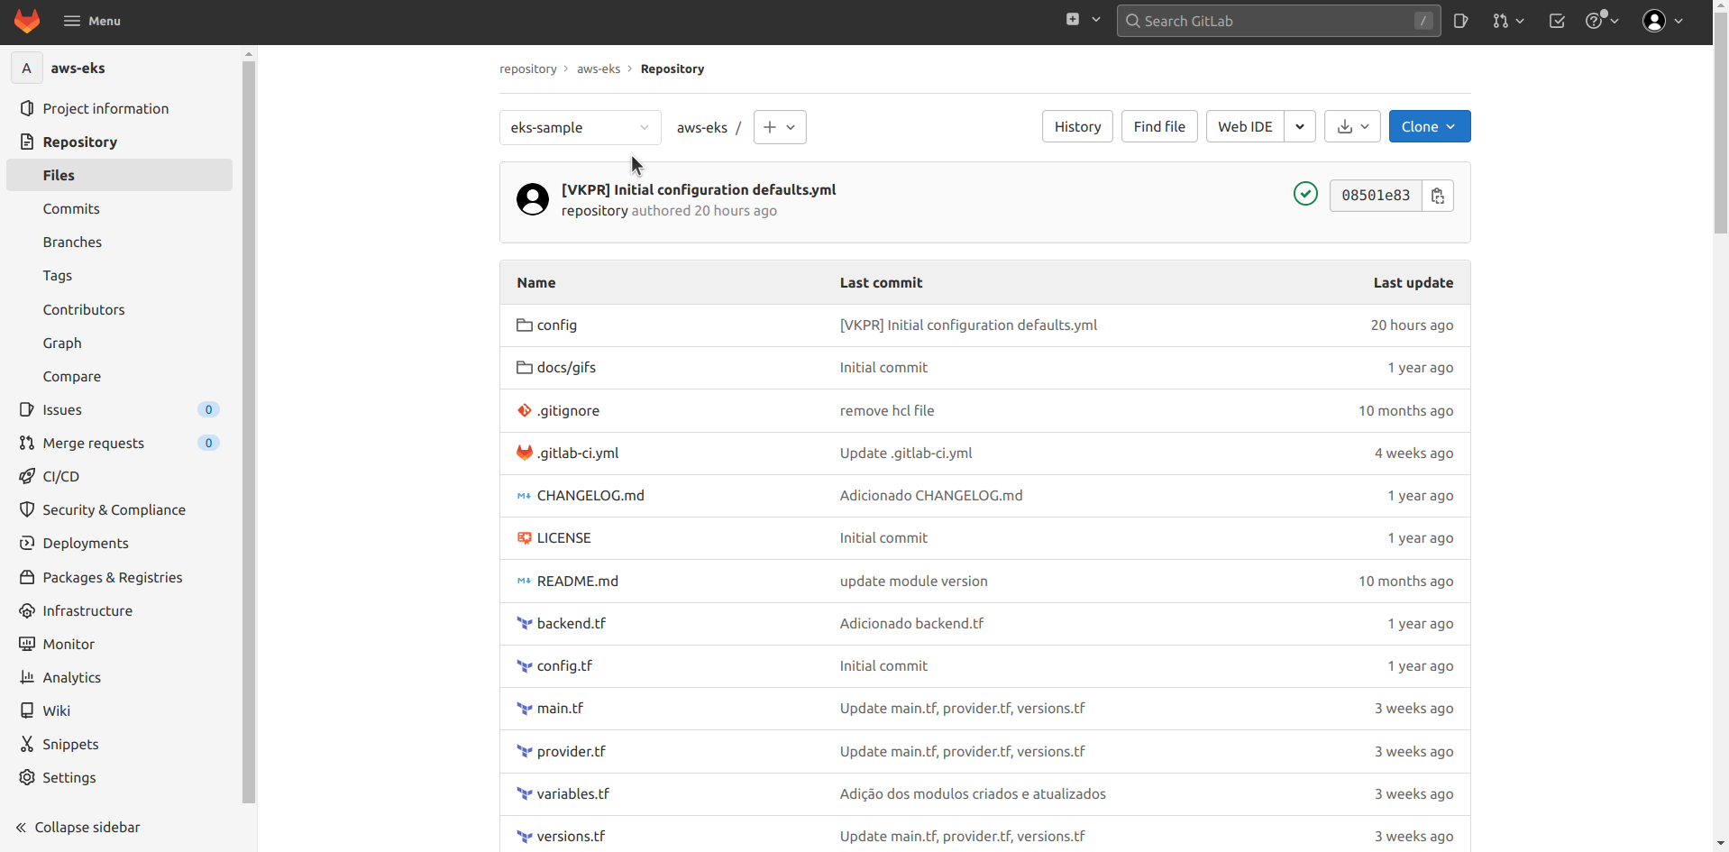Click the History button
Viewport: 1729px width, 852px height.
(1077, 126)
